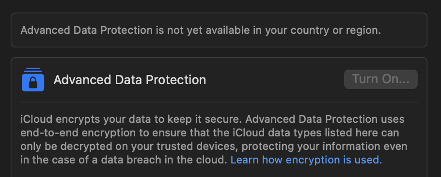441x177 pixels.
Task: Click the Advanced Data Protection heading
Action: coord(130,80)
